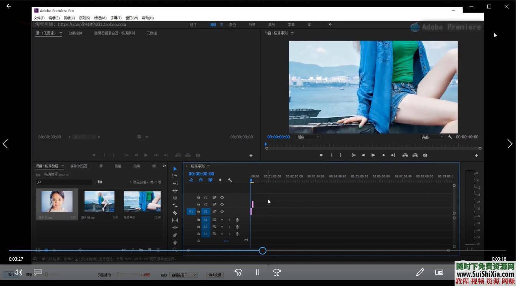Screen dimensions: 516x286
Task: Click the delete trash icon in the project panel
Action: point(158,250)
